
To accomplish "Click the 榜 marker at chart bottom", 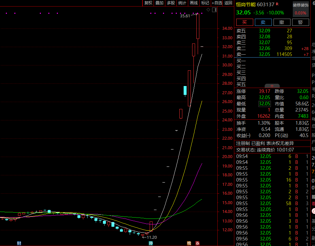I will tap(189, 243).
